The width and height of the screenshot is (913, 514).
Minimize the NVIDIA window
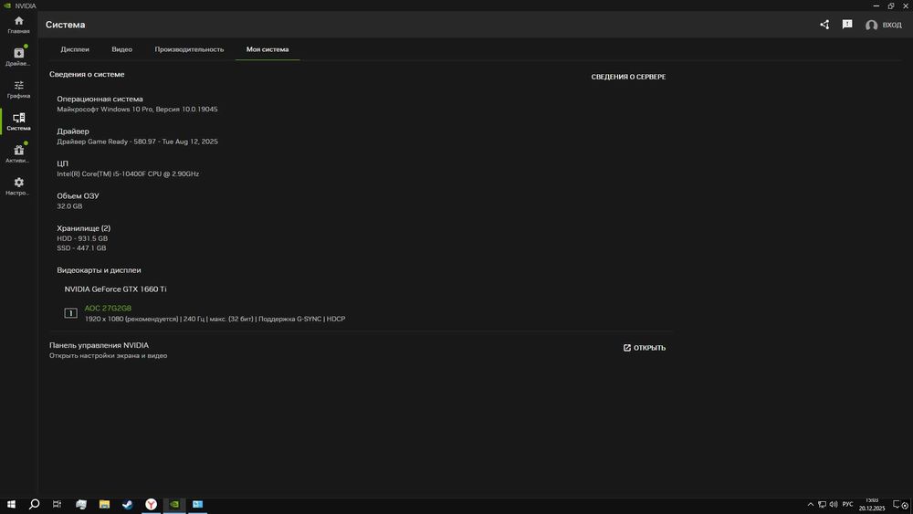[876, 5]
